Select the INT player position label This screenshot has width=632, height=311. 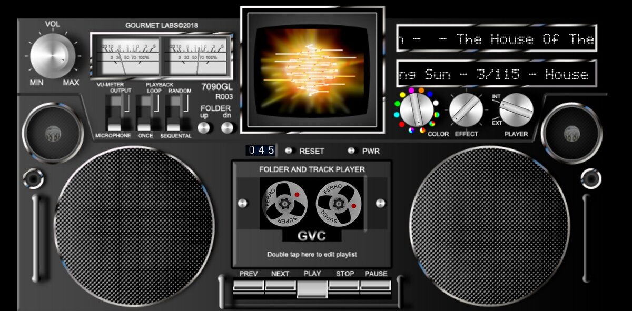pos(496,97)
